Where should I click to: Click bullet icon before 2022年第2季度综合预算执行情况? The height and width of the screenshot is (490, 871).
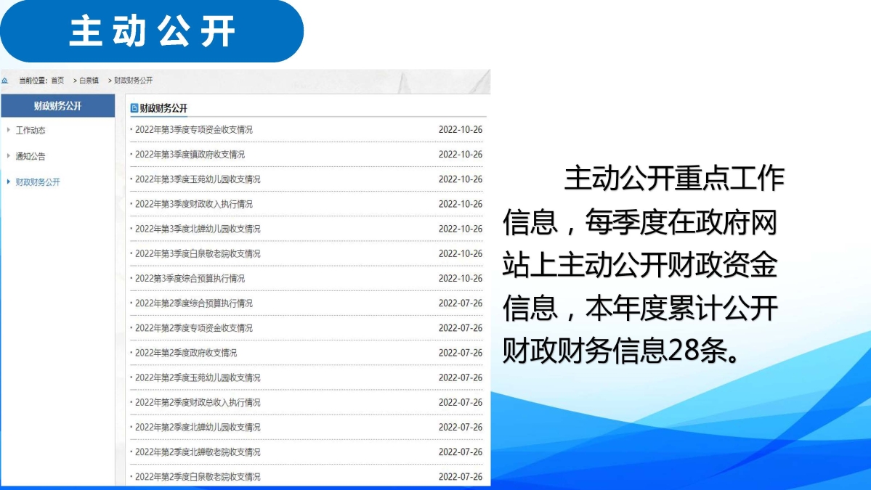130,303
